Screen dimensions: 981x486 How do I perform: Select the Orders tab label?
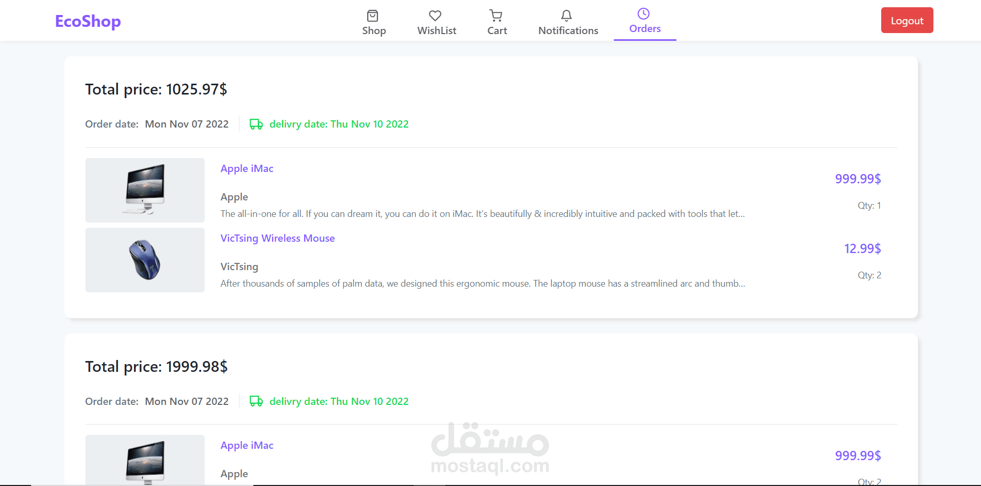tap(645, 28)
